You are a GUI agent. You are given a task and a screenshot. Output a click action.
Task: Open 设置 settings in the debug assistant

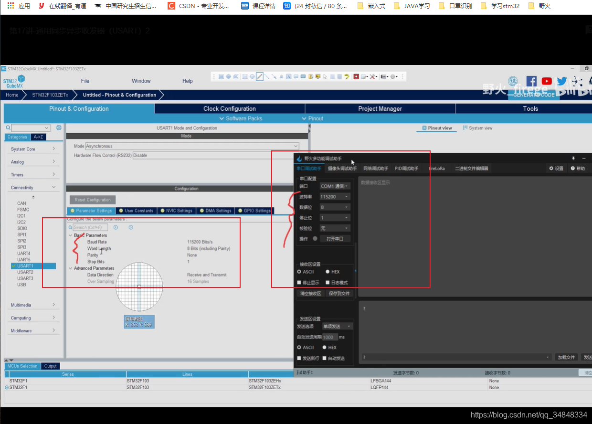(556, 168)
